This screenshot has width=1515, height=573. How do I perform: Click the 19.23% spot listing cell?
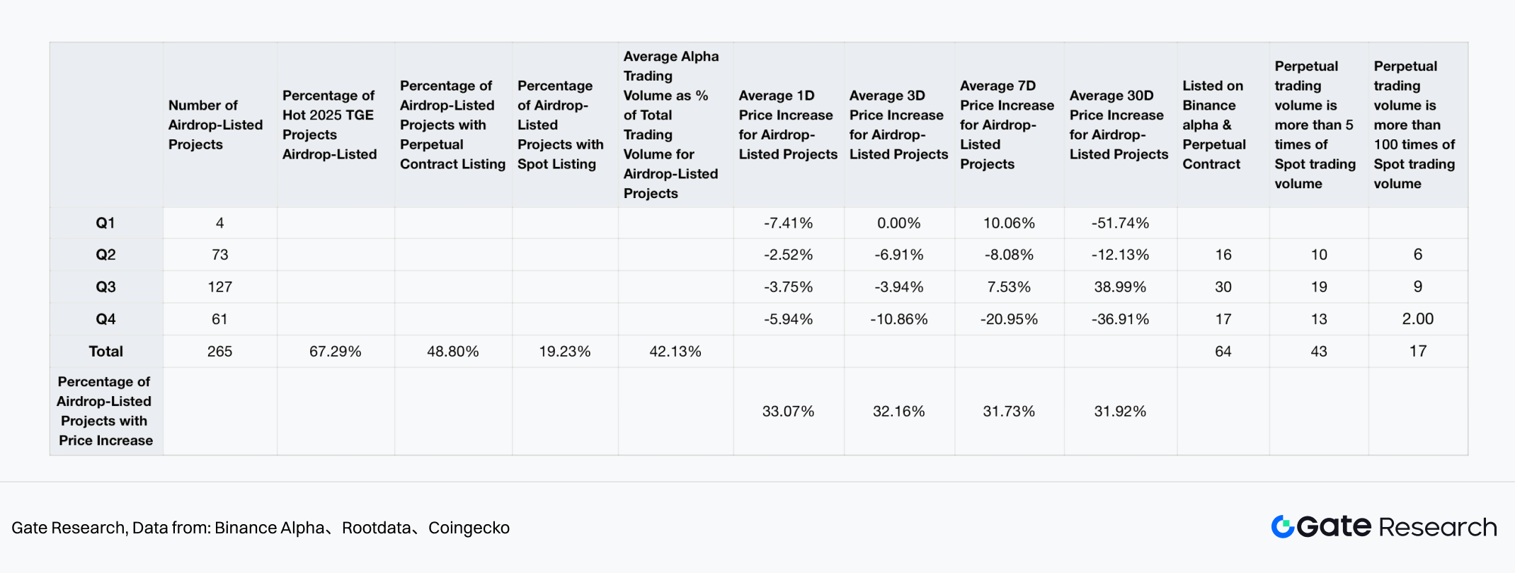click(564, 352)
